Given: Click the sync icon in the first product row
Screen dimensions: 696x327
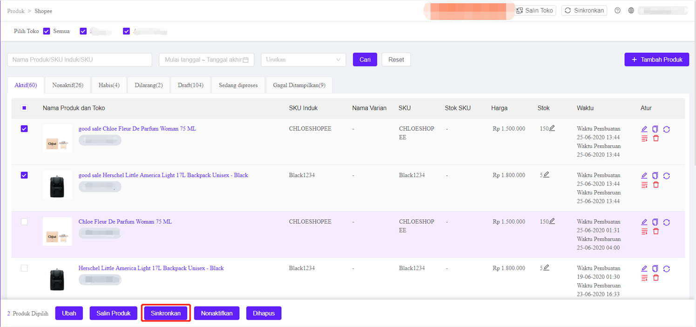Looking at the screenshot, I should (666, 129).
